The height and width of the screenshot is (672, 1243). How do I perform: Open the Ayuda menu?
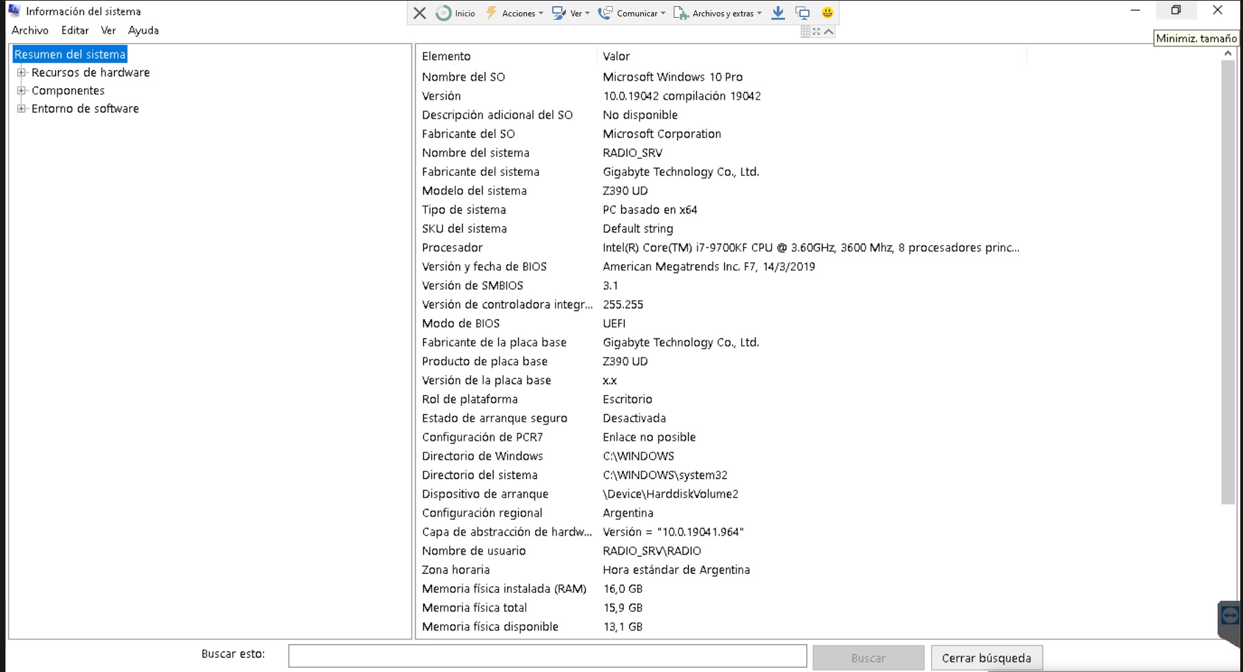pos(142,30)
